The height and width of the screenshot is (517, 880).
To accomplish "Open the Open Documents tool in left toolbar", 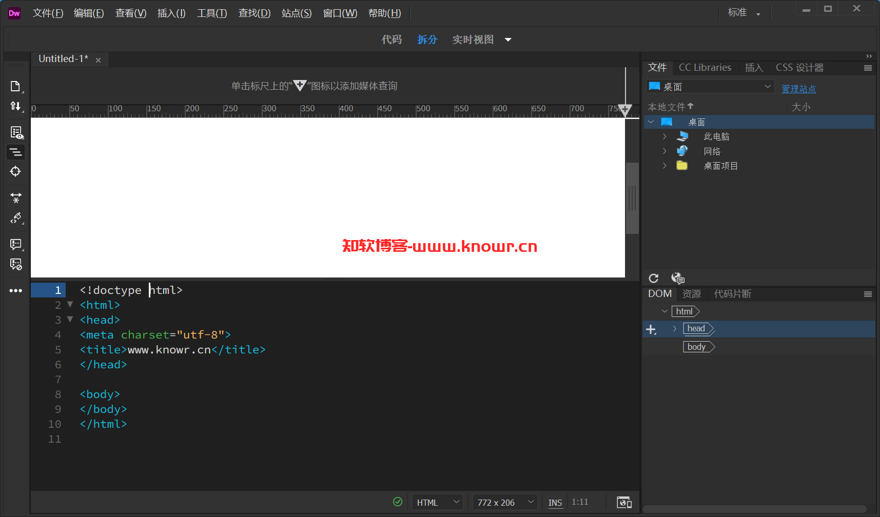I will (15, 86).
